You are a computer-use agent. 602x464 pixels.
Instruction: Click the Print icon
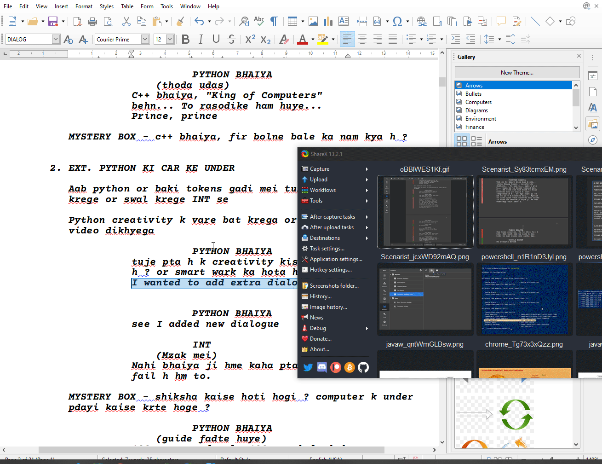pos(92,21)
